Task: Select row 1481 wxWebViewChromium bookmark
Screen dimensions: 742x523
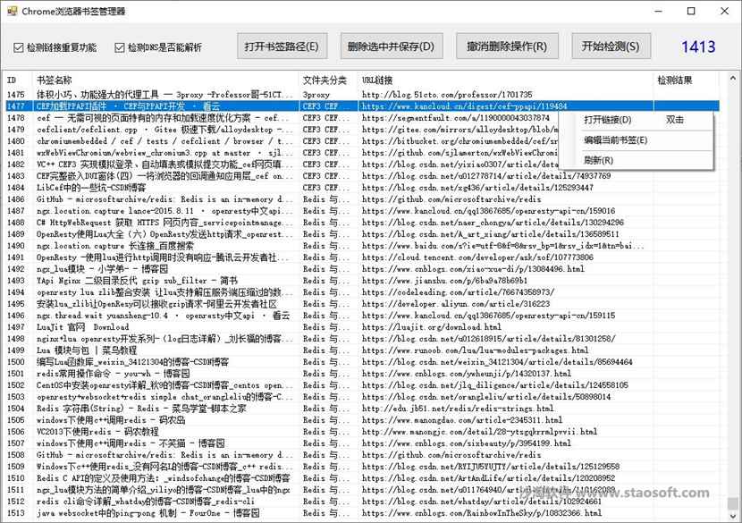Action: coord(361,152)
